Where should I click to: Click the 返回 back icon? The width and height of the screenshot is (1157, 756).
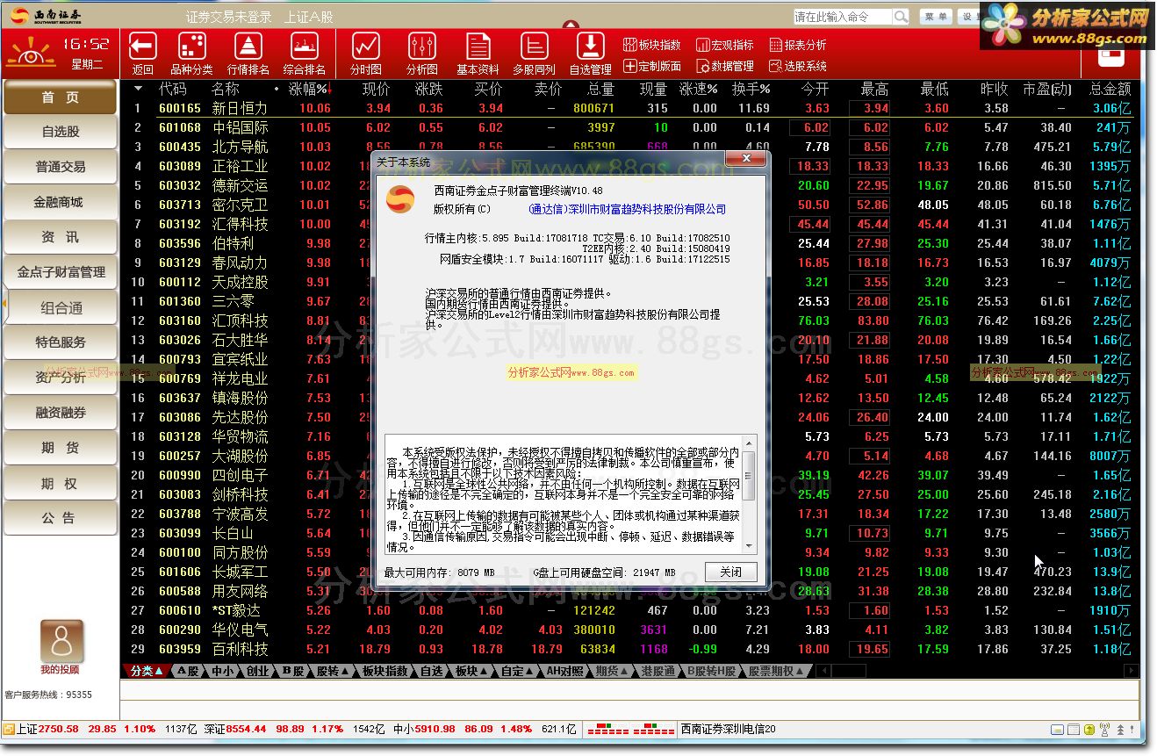pos(142,54)
